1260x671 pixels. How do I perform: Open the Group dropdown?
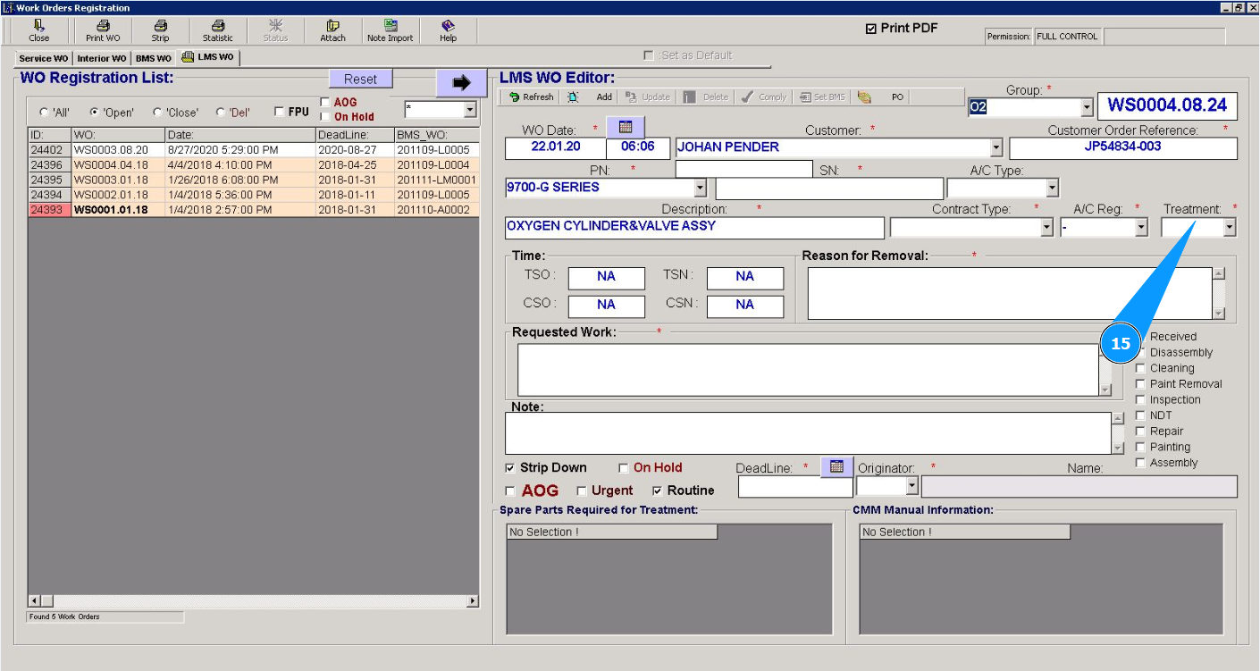(1087, 107)
